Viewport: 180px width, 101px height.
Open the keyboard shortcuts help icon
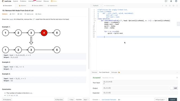pos(119,100)
